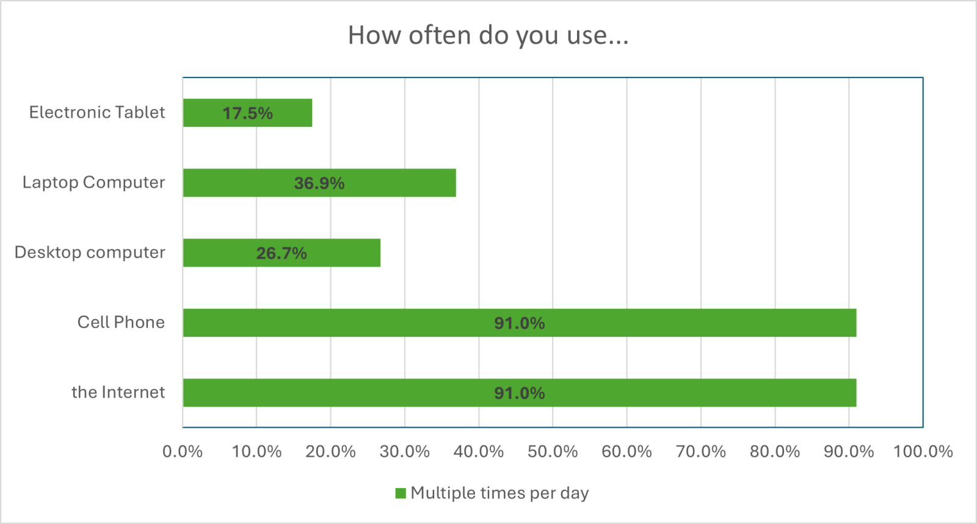Click the "Multiple times per day" legend text
The width and height of the screenshot is (977, 524).
[x=499, y=493]
